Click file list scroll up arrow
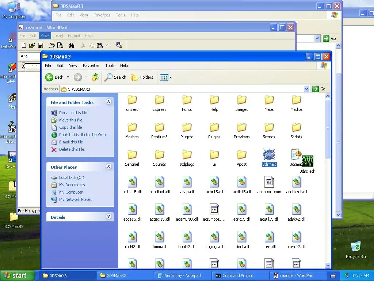The image size is (374, 281). (328, 96)
